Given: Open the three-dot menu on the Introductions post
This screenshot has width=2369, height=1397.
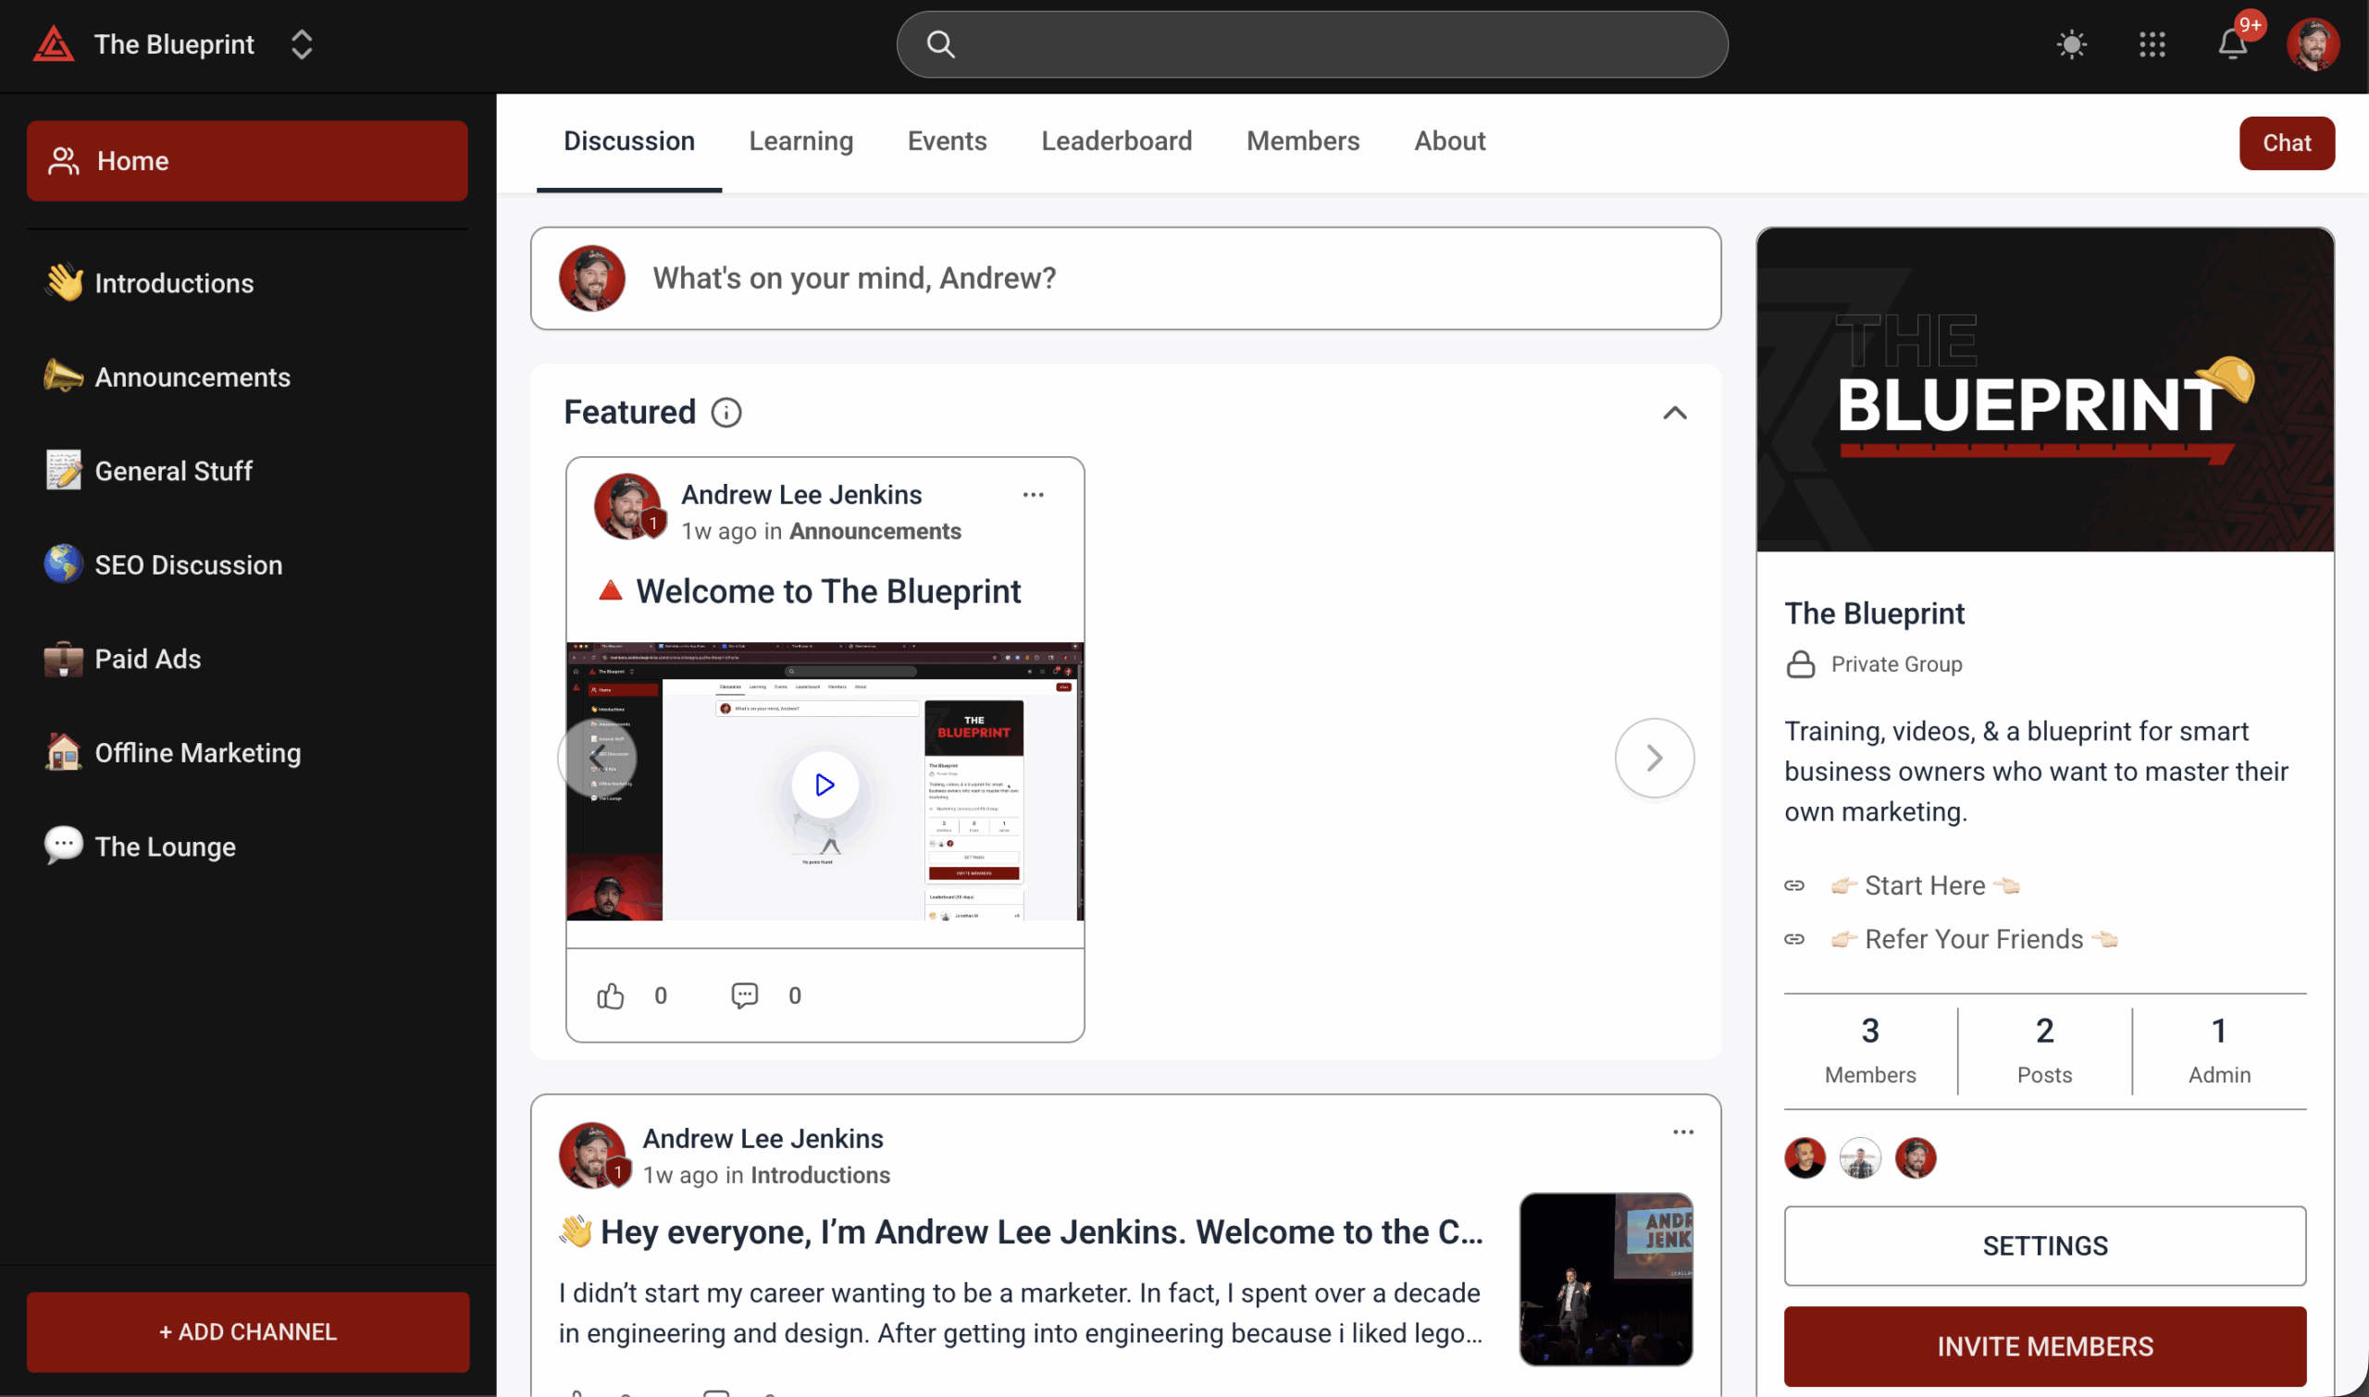Looking at the screenshot, I should [x=1682, y=1132].
